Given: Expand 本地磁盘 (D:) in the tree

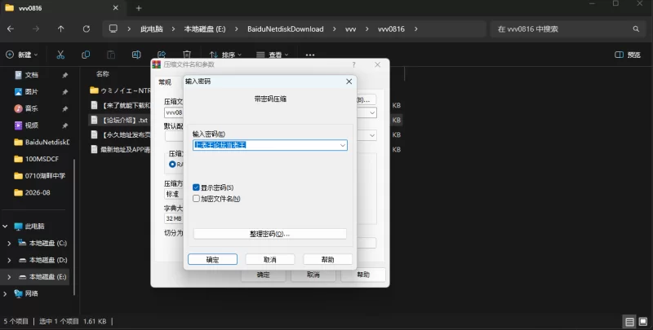Looking at the screenshot, I should [x=9, y=260].
